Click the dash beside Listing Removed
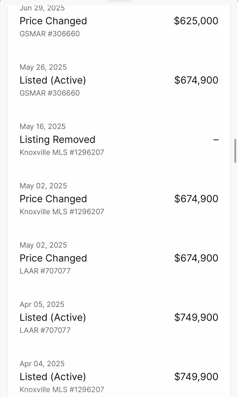Viewport: 238px width, 397px height. (x=216, y=140)
